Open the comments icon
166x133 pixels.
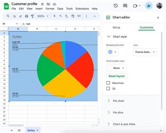125,6
